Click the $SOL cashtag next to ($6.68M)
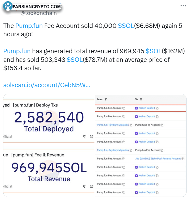This screenshot has width=192, height=201. [x=126, y=26]
